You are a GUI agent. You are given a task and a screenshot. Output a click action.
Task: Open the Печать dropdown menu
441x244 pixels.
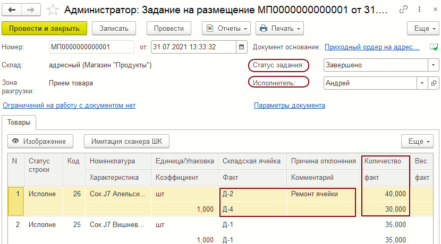click(279, 28)
